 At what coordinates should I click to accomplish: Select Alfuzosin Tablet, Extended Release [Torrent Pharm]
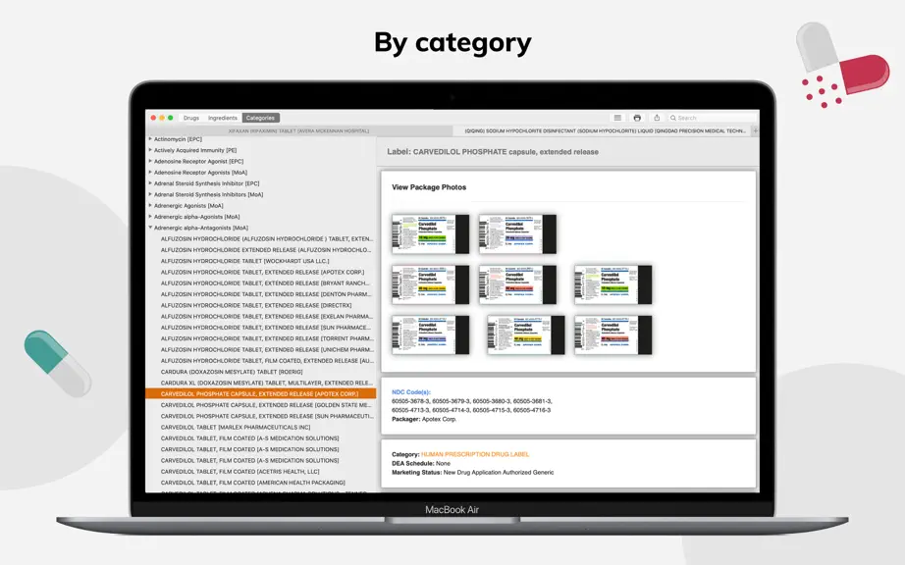[x=261, y=338]
